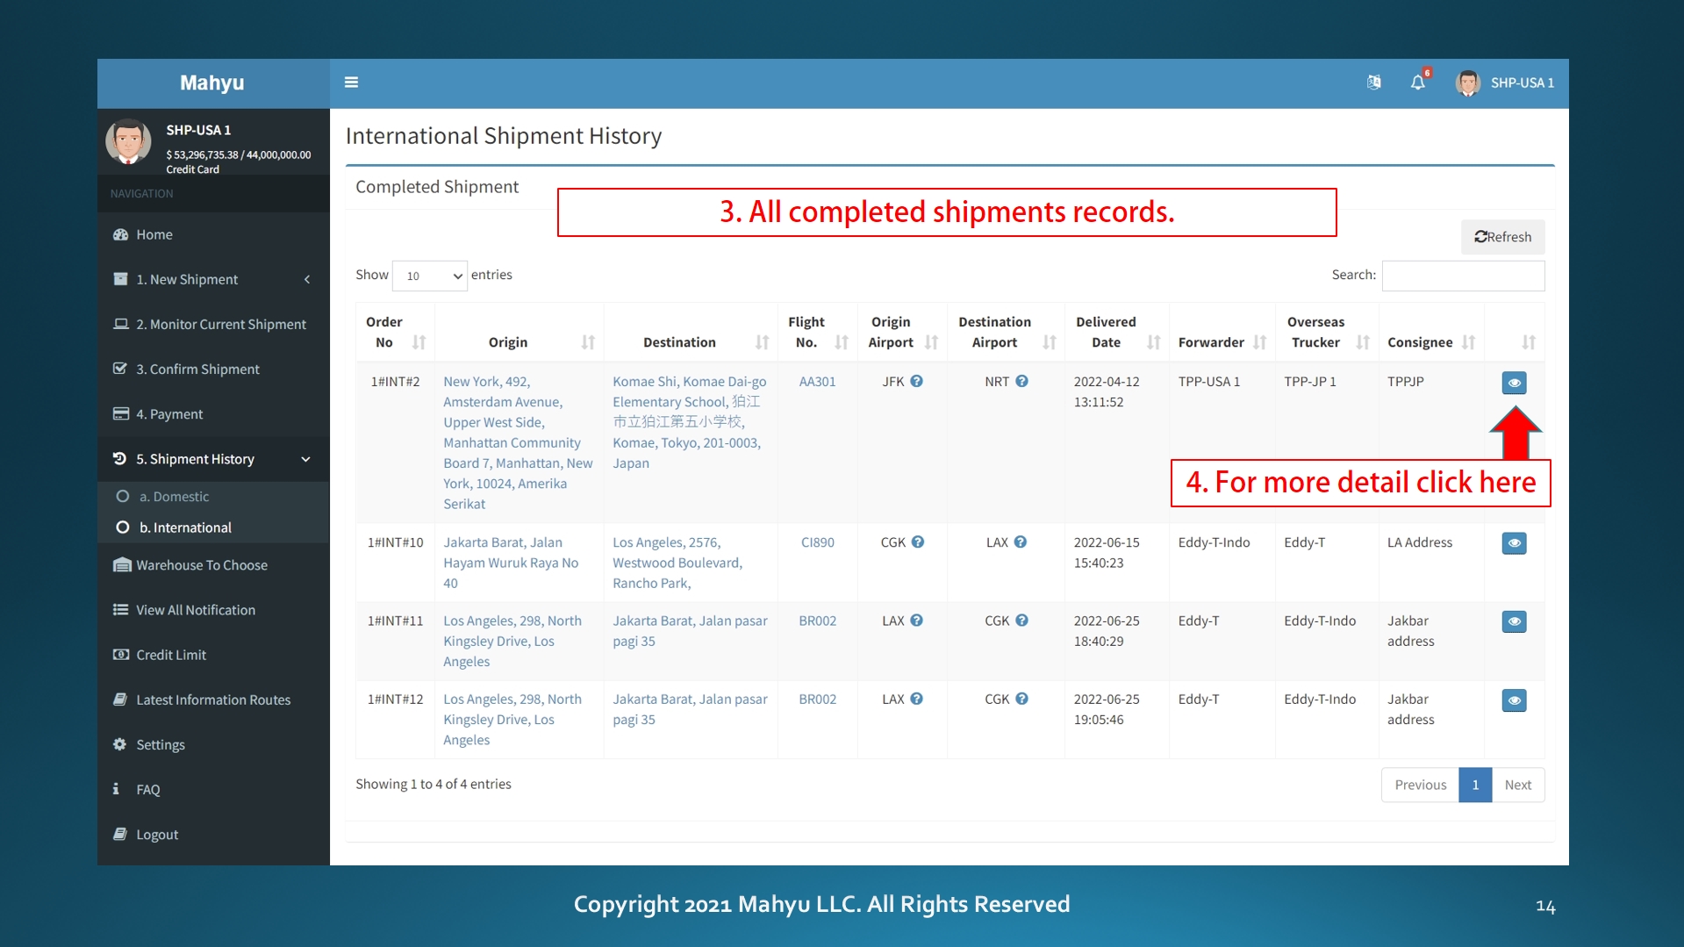Open Latest Information Routes menu item
Screen dimensions: 1684x947
[213, 699]
